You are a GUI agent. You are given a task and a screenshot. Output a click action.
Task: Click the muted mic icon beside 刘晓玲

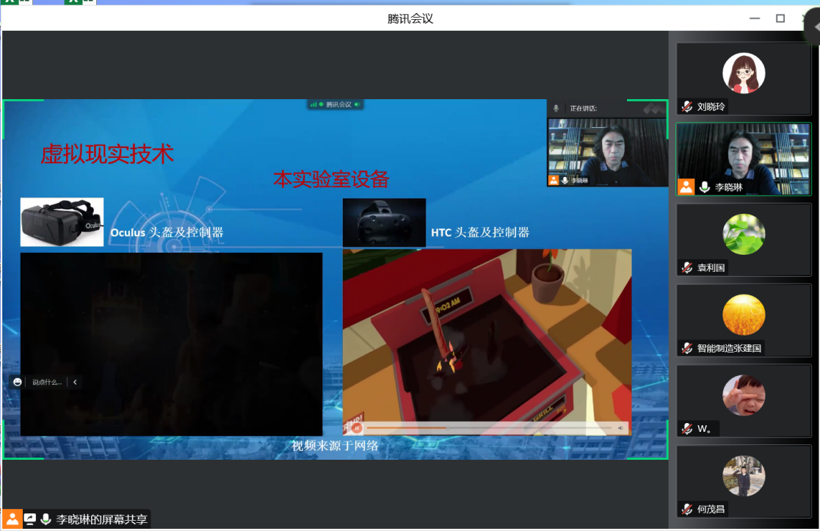[687, 106]
